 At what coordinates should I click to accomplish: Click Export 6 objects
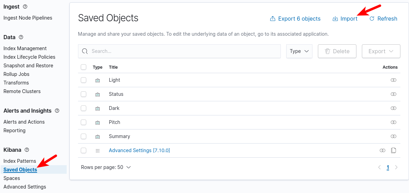295,19
